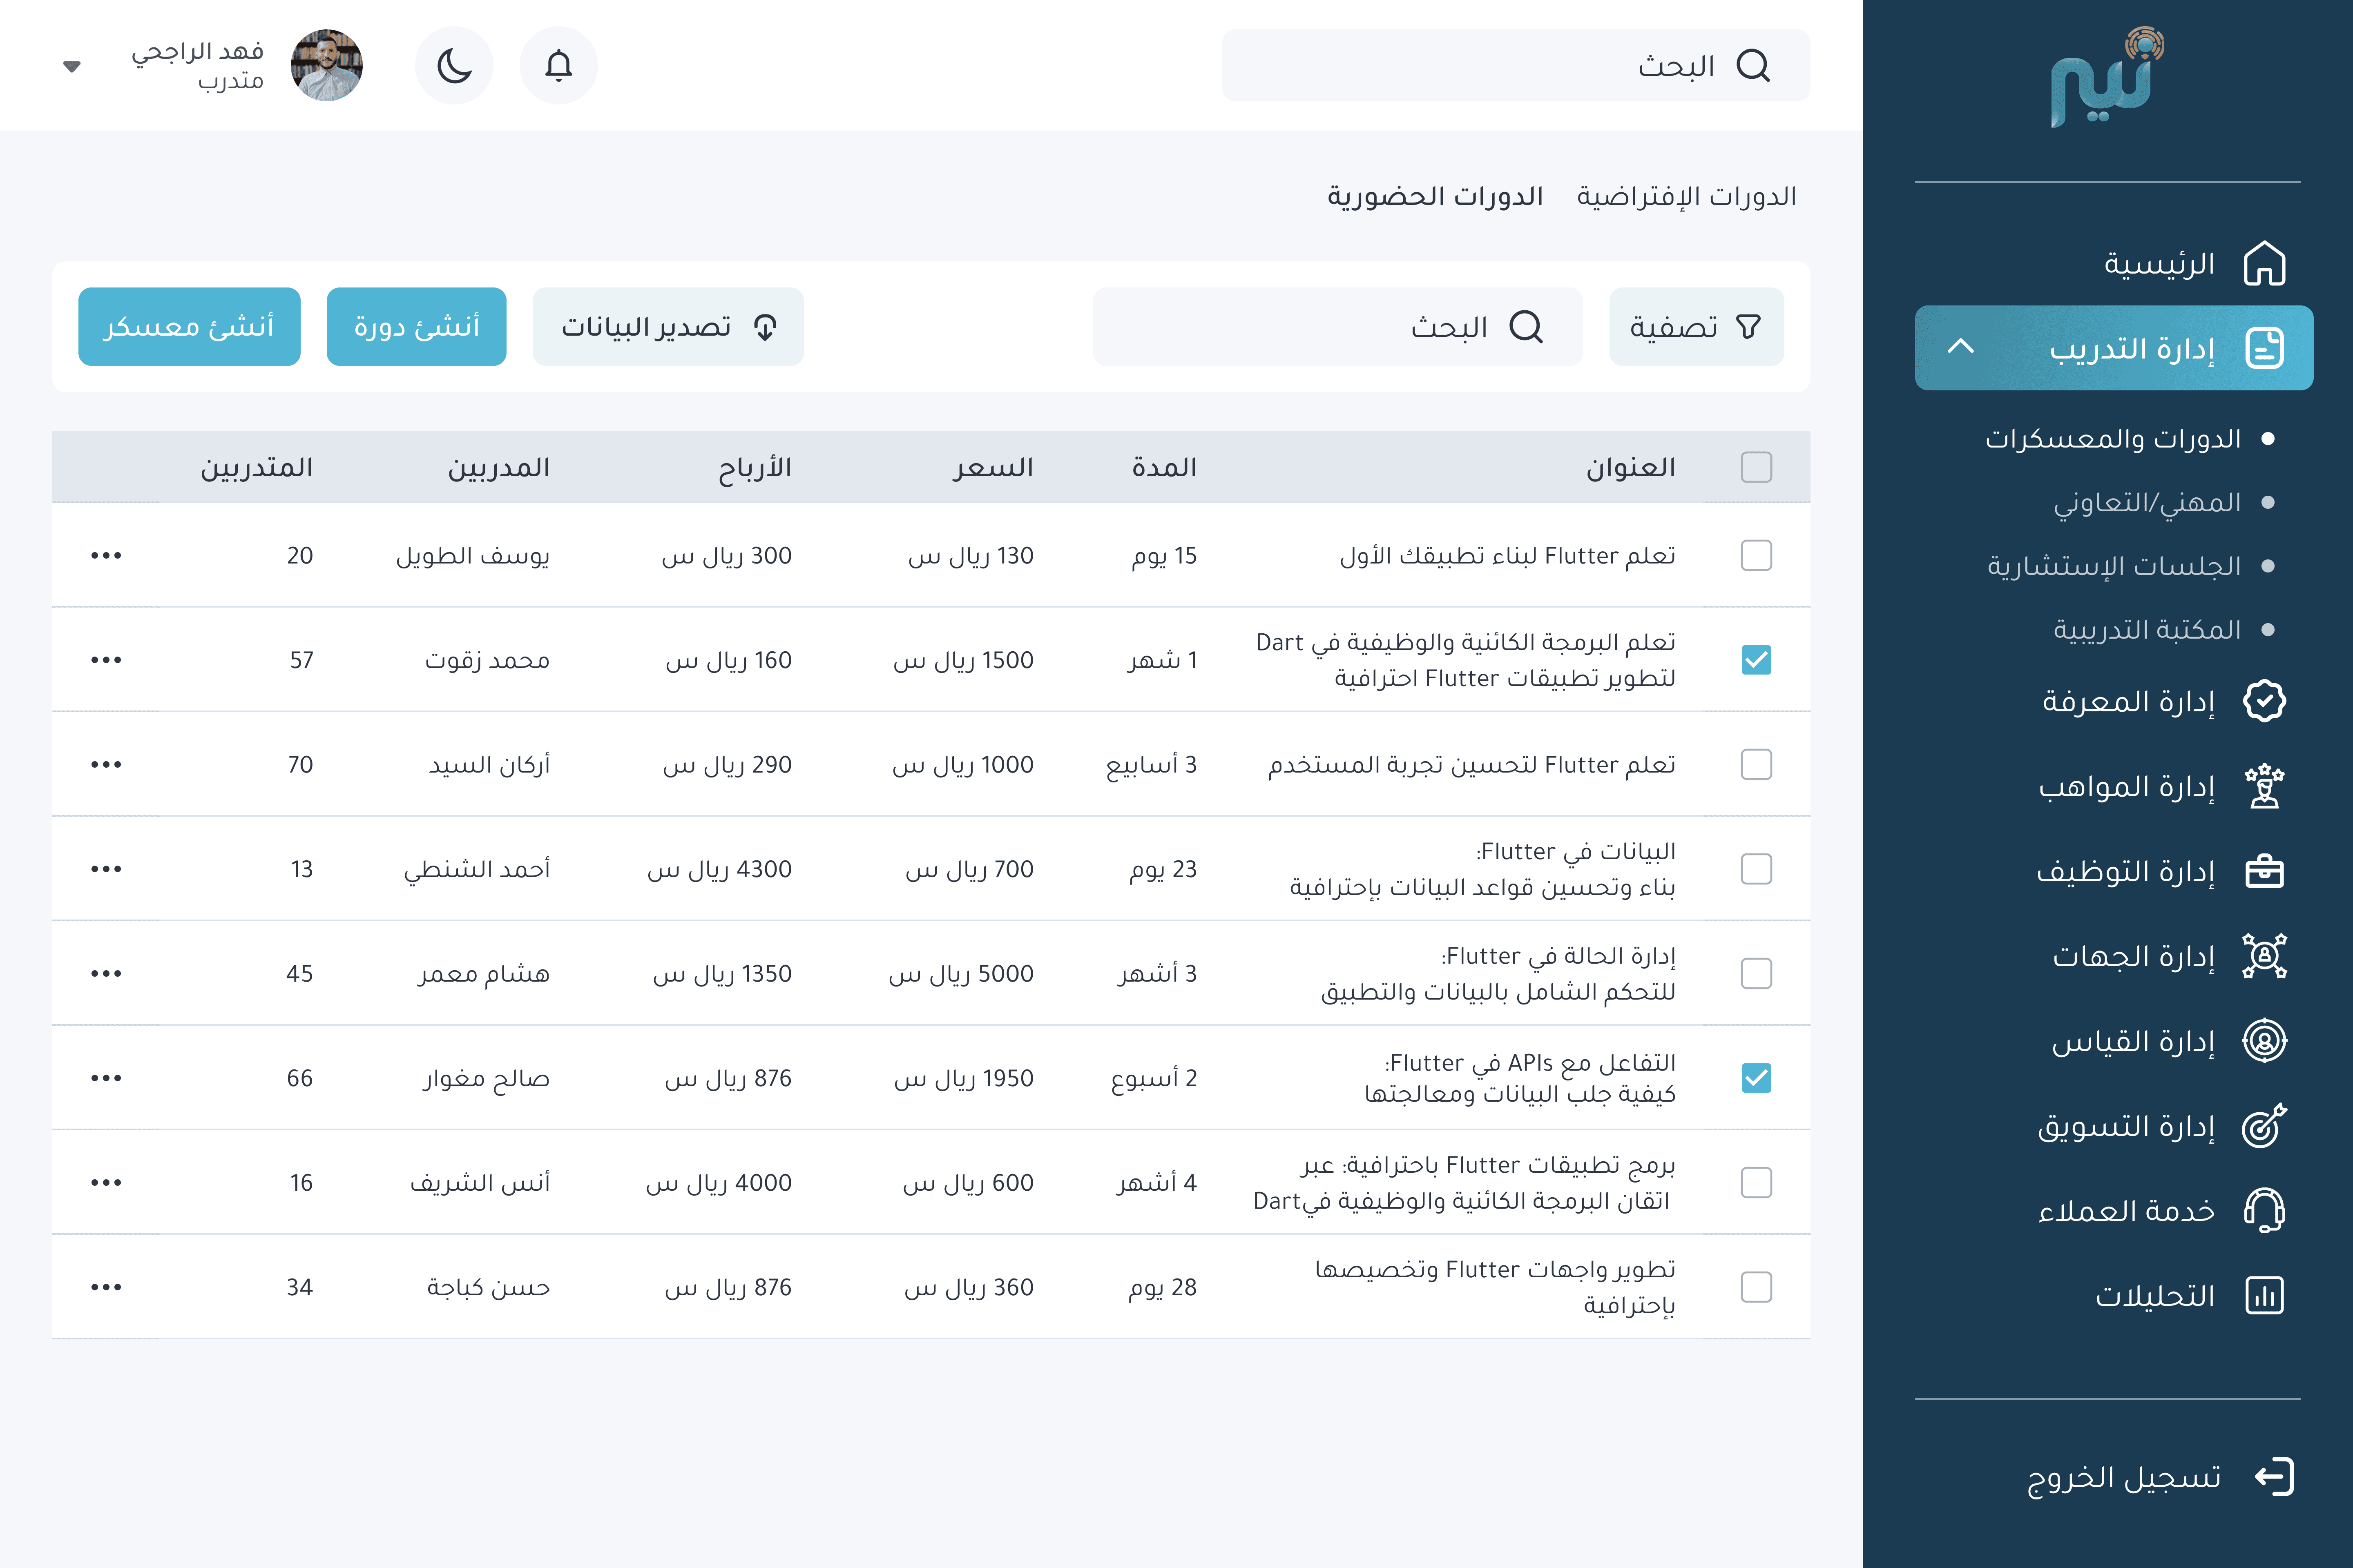Check the select-all checkbox in the table header
2353x1568 pixels.
click(1756, 467)
